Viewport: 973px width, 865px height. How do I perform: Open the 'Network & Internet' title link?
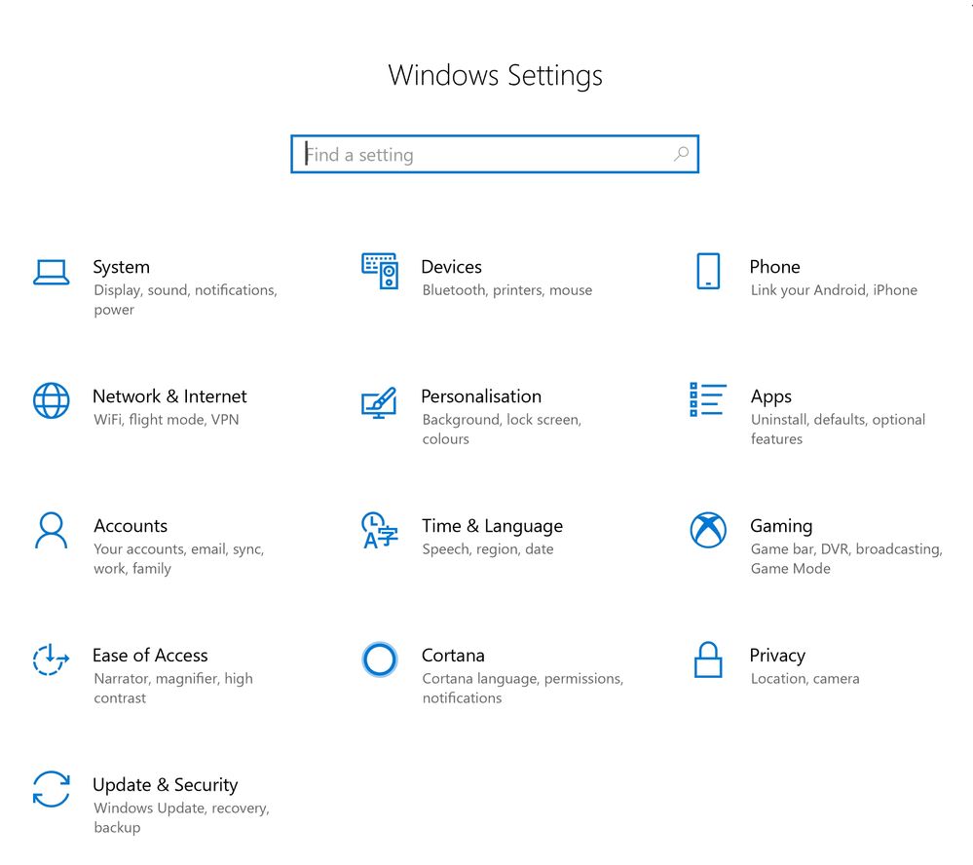click(169, 396)
